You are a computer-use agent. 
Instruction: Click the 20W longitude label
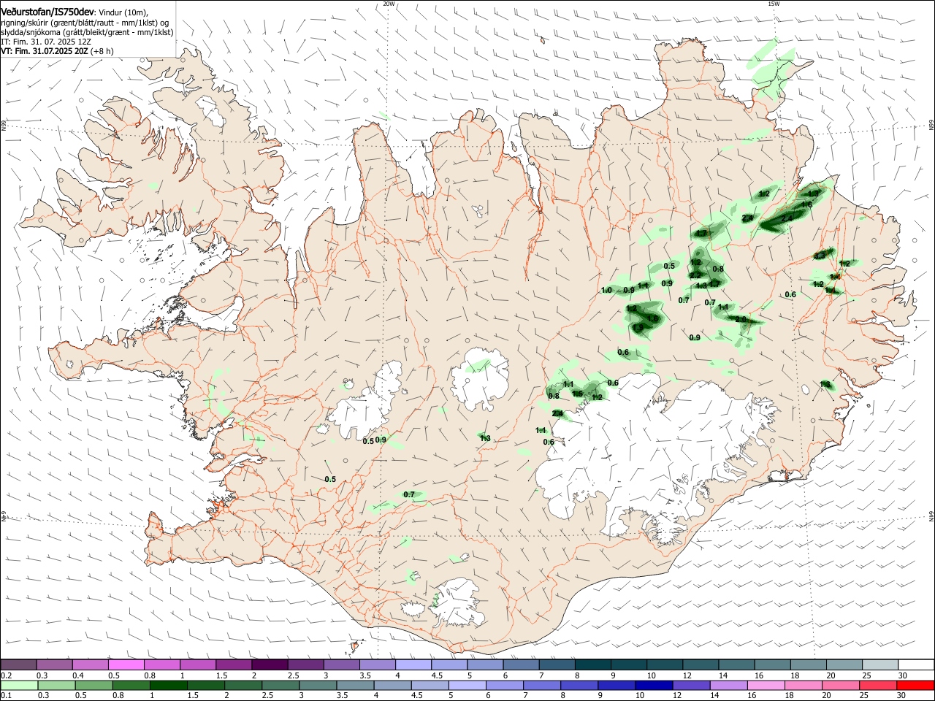pyautogui.click(x=389, y=4)
